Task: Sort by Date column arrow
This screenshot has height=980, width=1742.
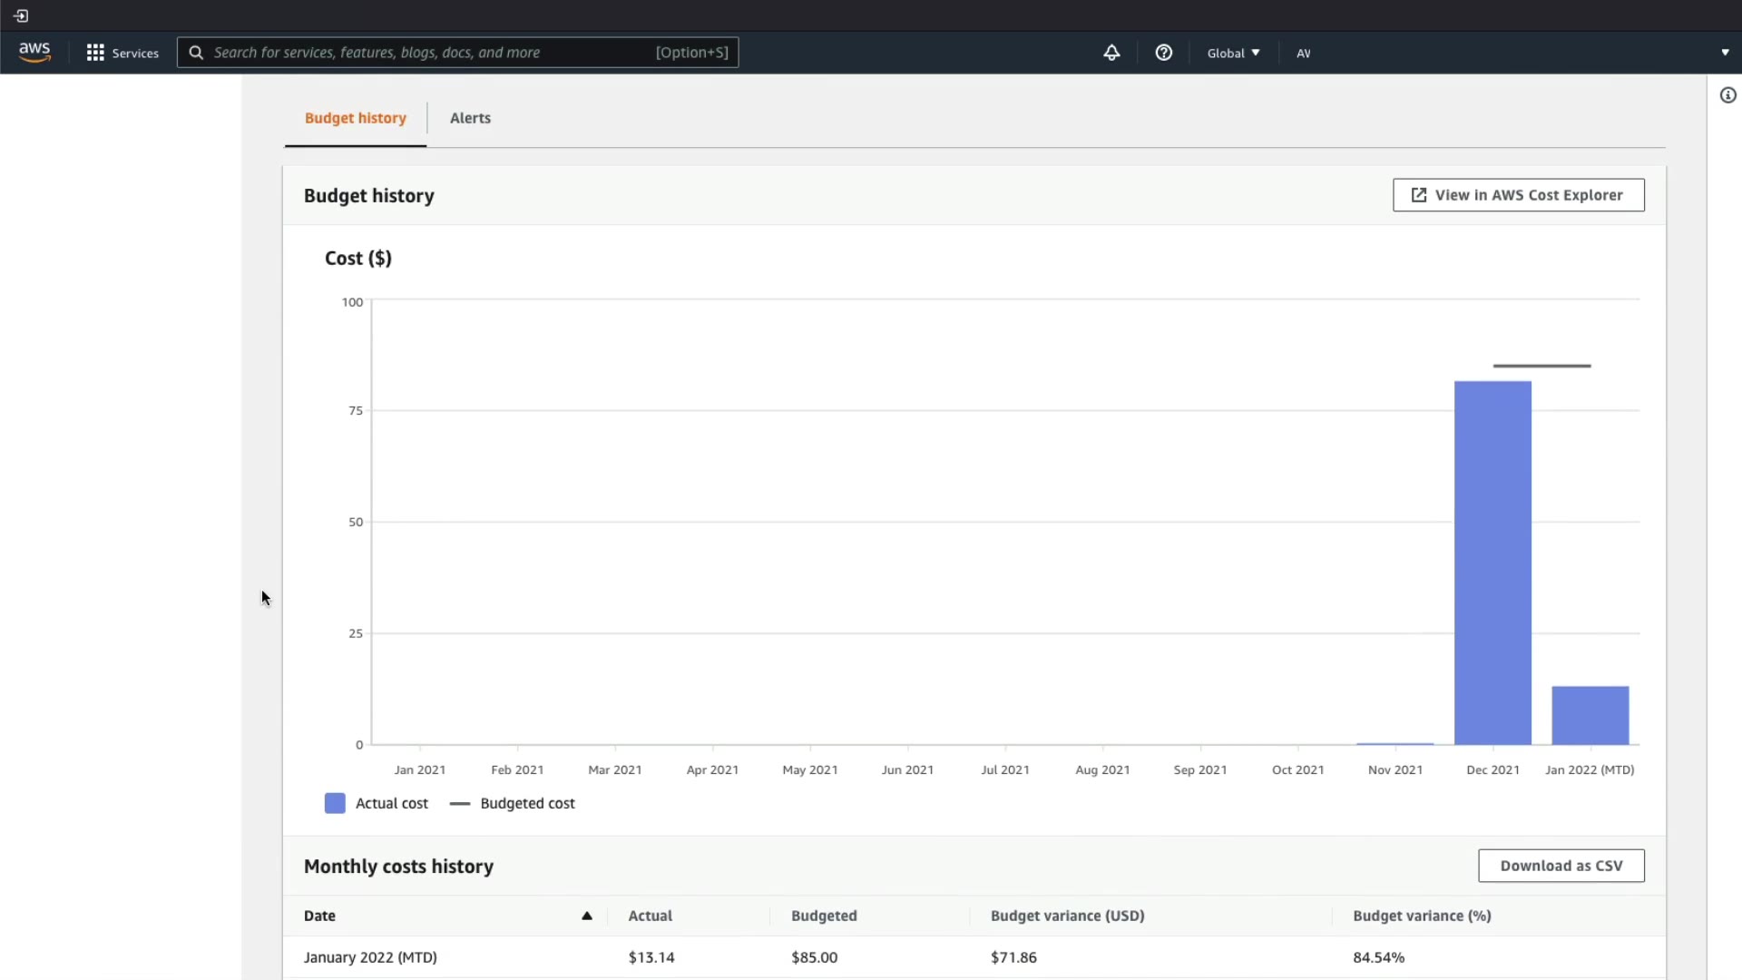Action: tap(587, 916)
